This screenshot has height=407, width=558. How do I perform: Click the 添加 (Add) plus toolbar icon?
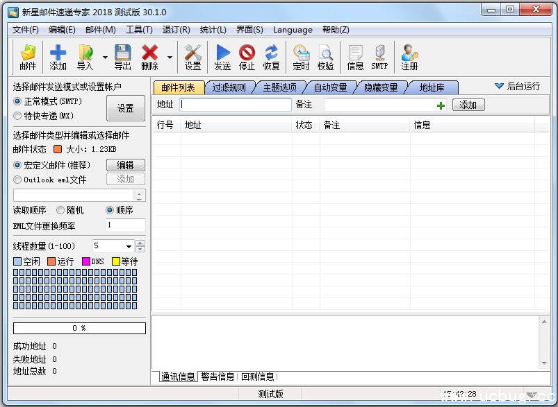pos(58,57)
